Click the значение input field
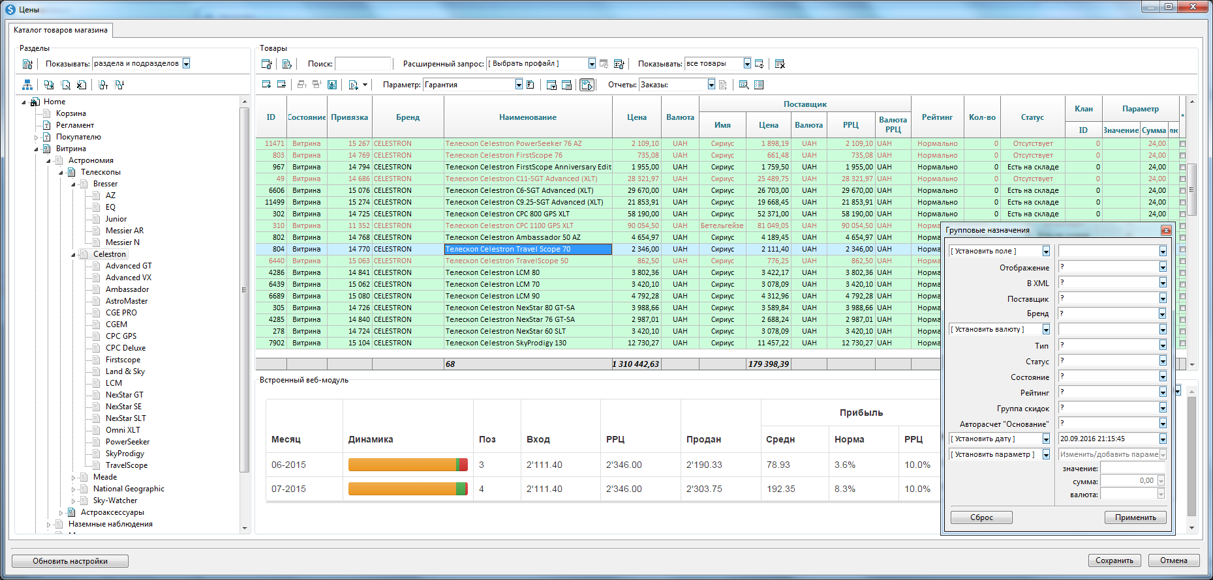Viewport: 1213px width, 580px height. 1133,469
